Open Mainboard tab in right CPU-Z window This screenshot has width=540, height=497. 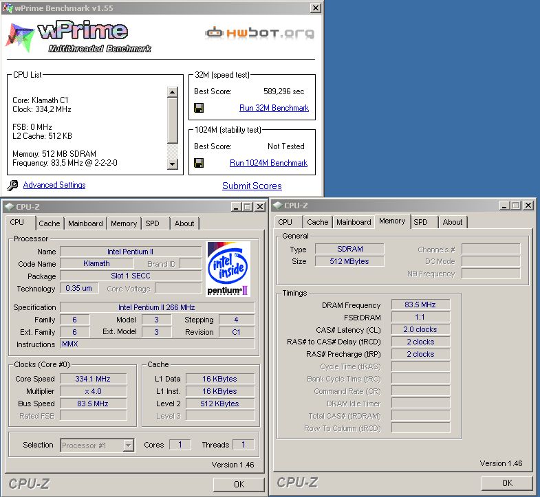[x=354, y=222]
